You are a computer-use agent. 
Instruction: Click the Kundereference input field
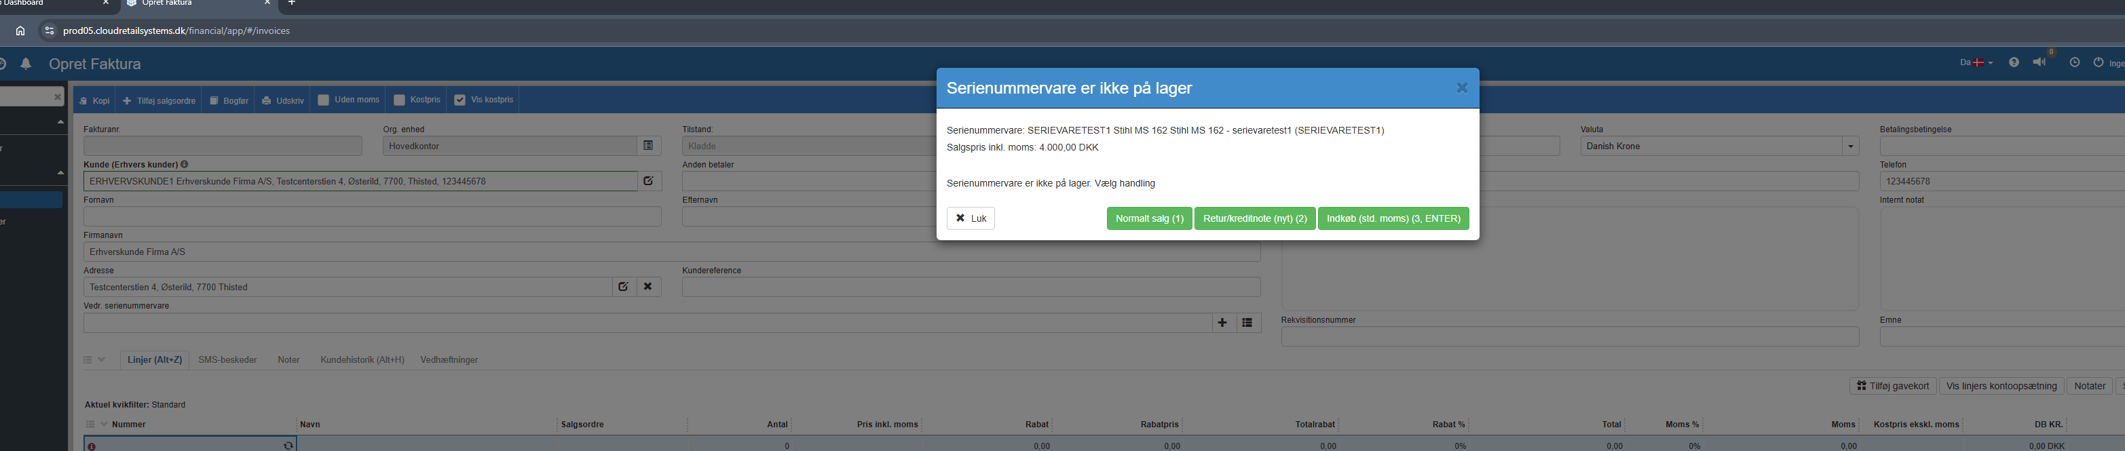tap(971, 287)
